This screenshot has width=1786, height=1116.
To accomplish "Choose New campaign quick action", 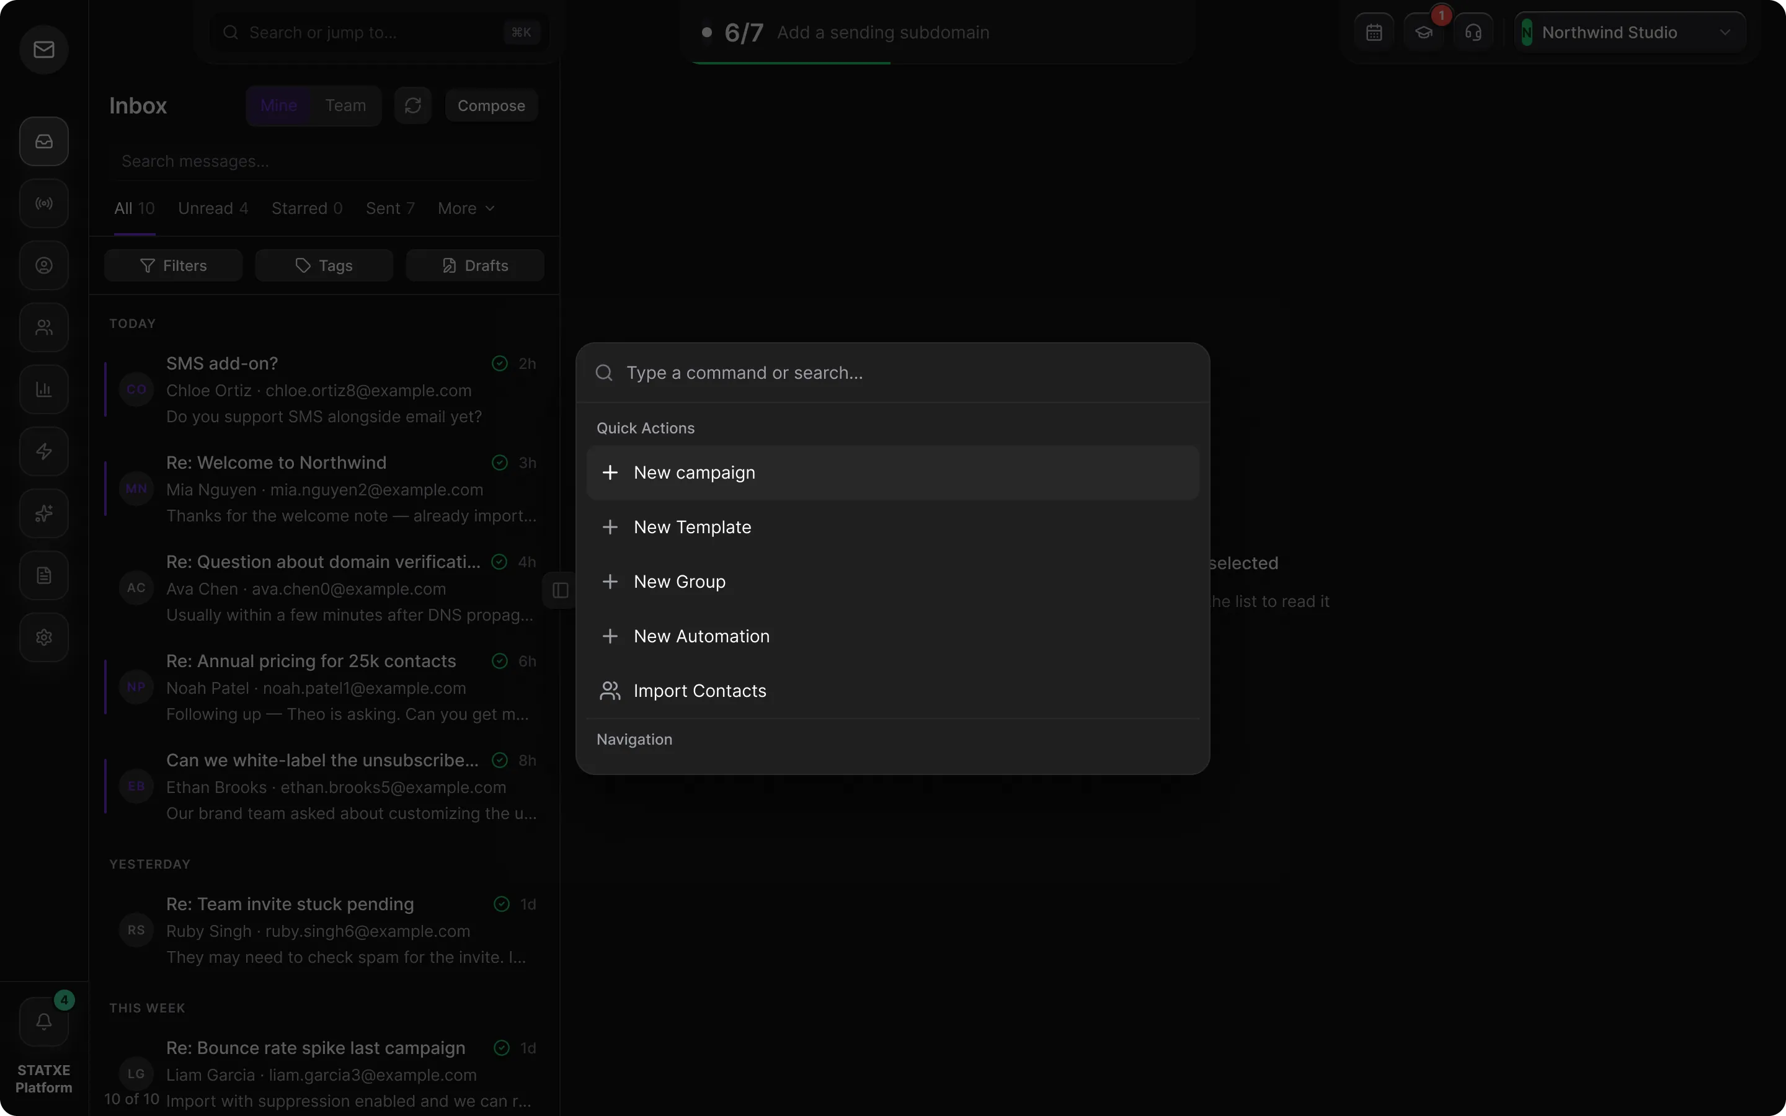I will click(893, 472).
